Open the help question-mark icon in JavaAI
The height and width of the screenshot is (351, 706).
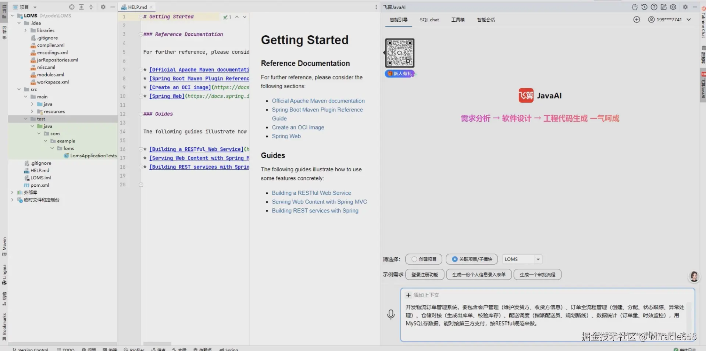pos(654,7)
